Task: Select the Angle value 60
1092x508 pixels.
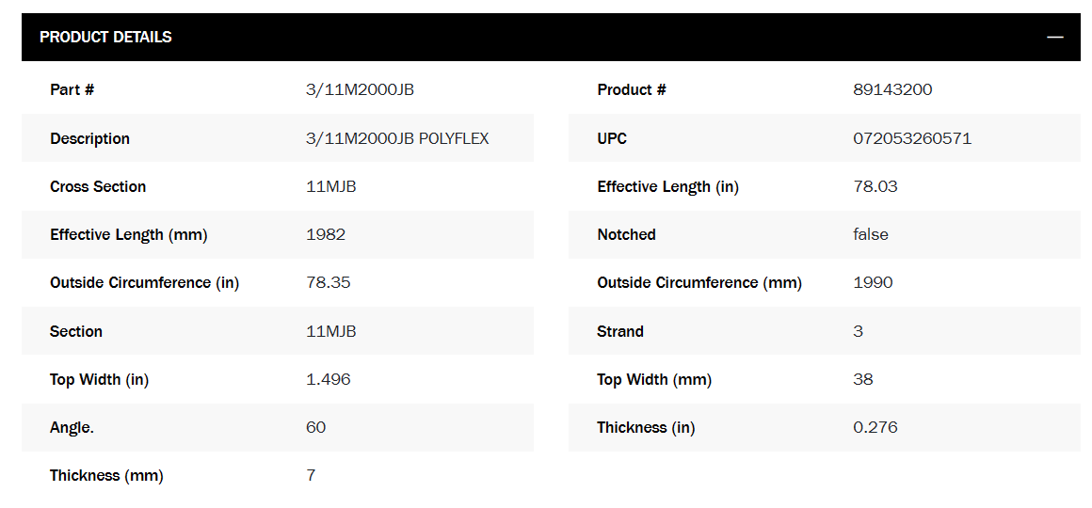Action: 316,427
